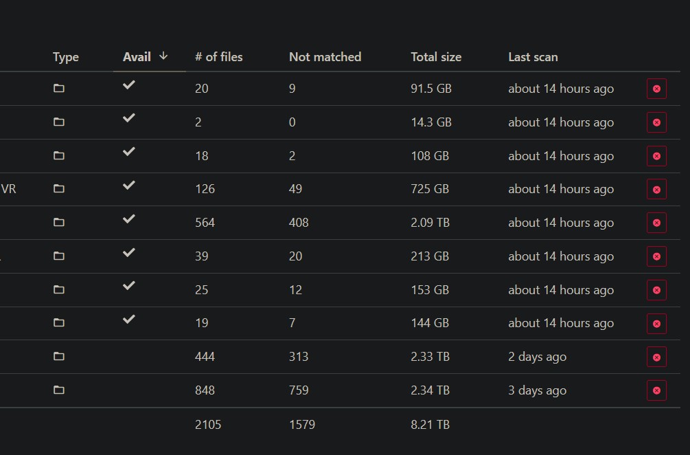Click the delete icon in the 2 files row

pyautogui.click(x=656, y=122)
